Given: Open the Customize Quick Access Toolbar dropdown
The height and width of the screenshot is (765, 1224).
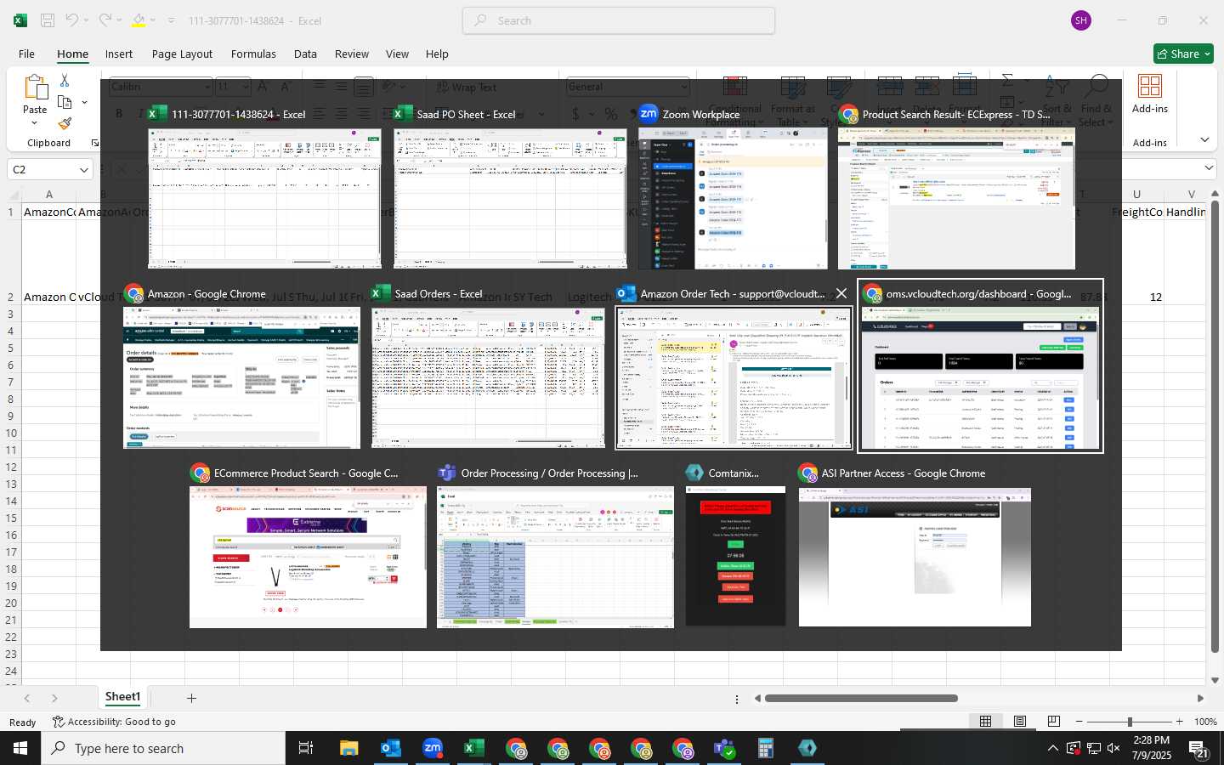Looking at the screenshot, I should tap(171, 20).
